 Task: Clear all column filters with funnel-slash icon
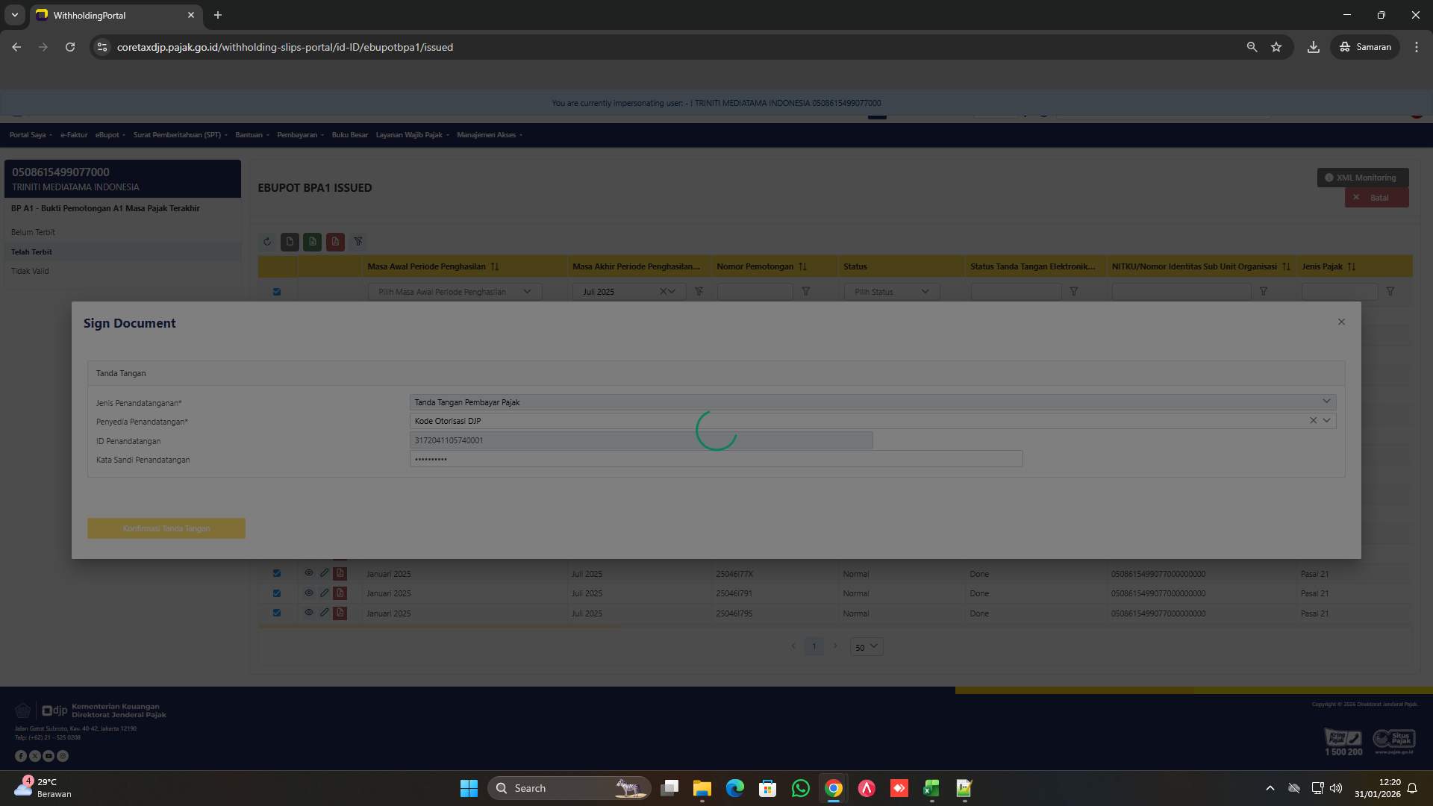pos(359,241)
